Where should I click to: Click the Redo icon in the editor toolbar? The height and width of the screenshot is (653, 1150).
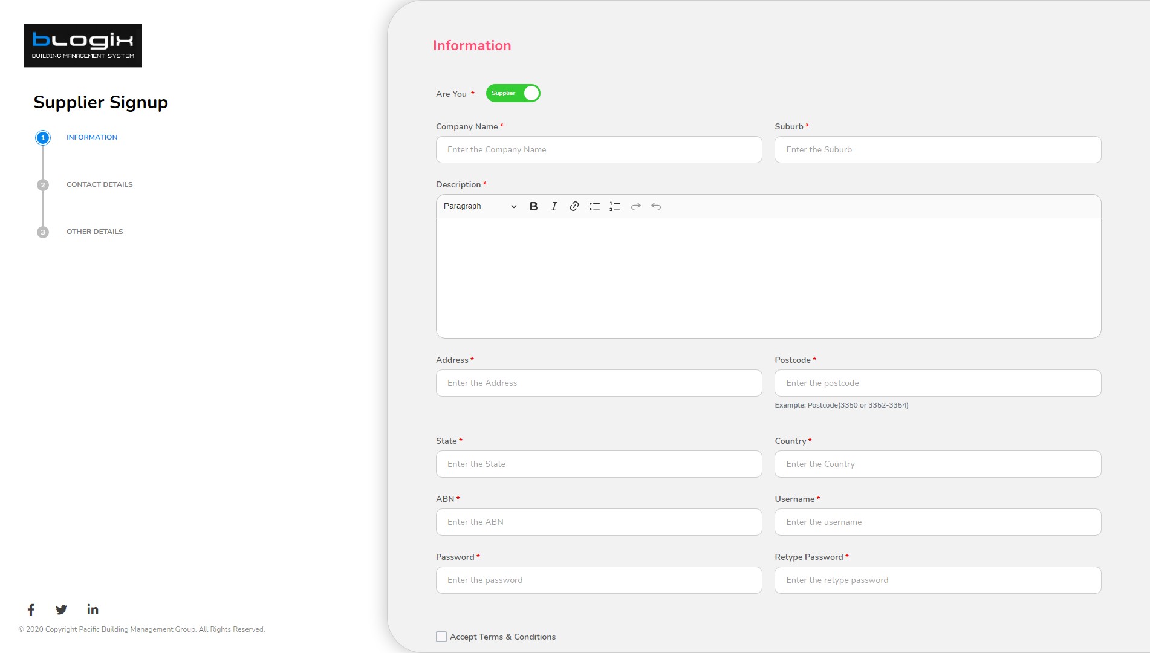point(635,206)
